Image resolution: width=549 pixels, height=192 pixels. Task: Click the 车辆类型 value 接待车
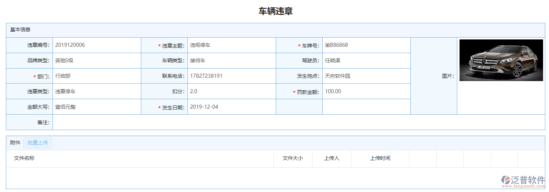tap(197, 60)
